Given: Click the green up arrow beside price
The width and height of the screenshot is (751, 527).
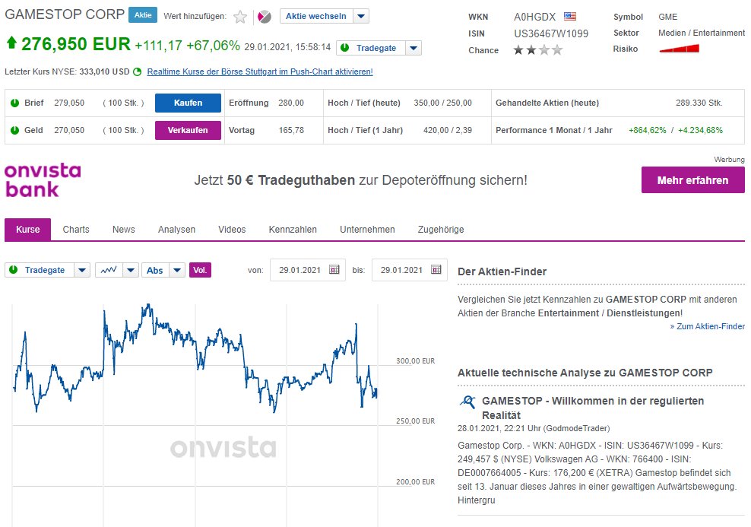Looking at the screenshot, I should (11, 43).
